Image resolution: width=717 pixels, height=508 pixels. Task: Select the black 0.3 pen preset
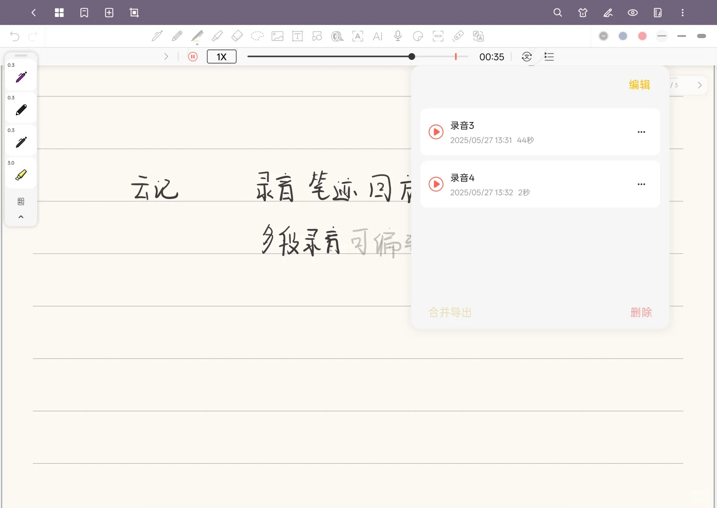point(21,140)
